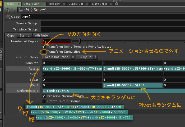Open the Take List tab
The width and height of the screenshot is (185, 127).
coord(55,4)
